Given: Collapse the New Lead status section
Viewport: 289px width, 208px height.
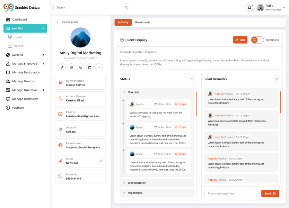Looking at the screenshot, I should pos(124,92).
